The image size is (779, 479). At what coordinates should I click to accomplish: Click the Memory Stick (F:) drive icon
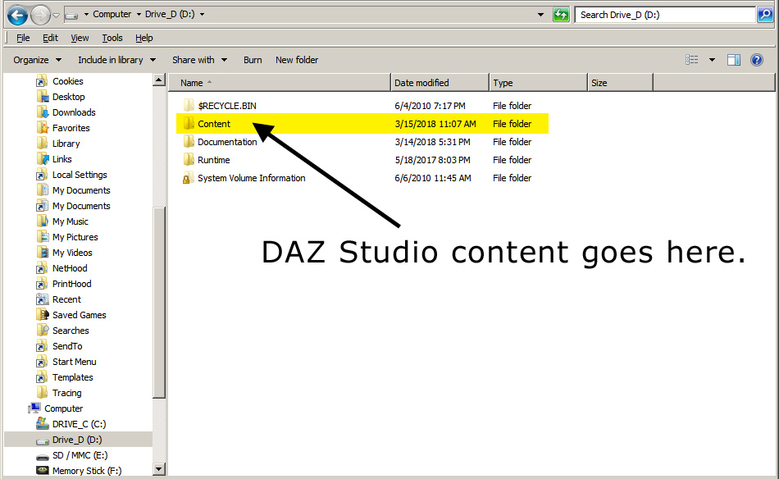point(42,471)
